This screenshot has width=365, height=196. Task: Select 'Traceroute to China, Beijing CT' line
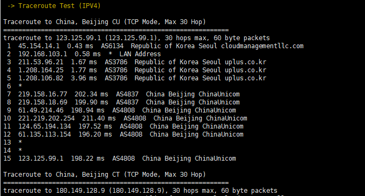coord(105,175)
